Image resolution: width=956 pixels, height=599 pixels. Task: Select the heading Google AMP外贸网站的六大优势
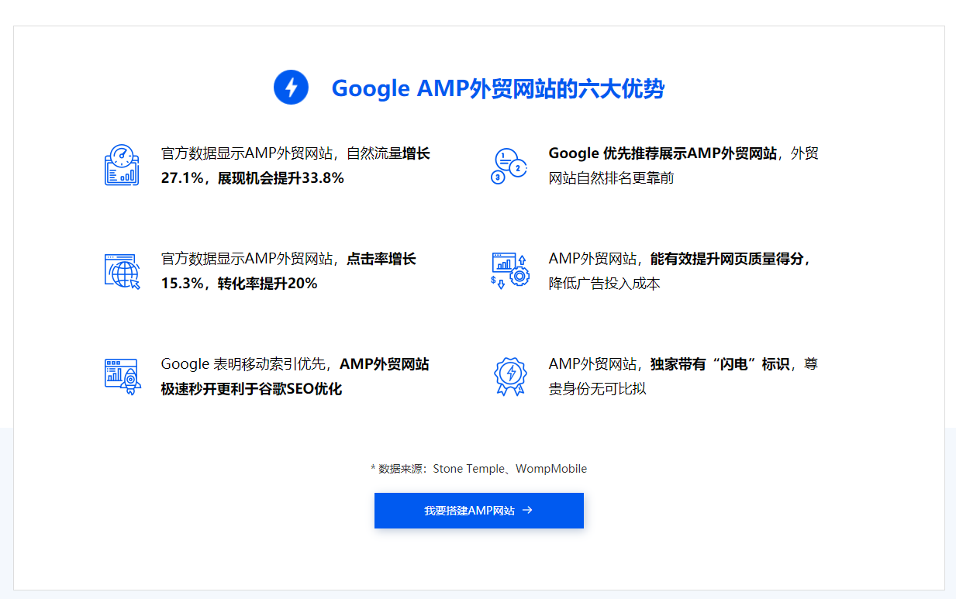click(x=499, y=88)
